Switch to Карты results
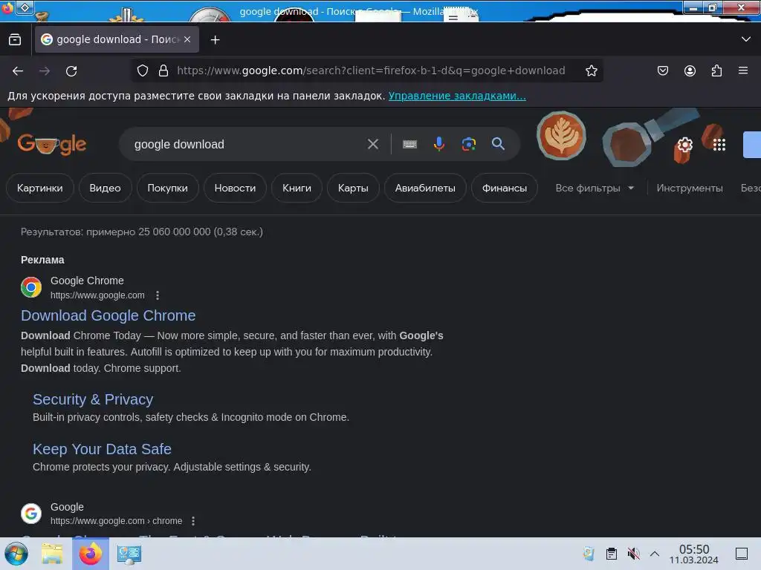The width and height of the screenshot is (761, 570). 353,188
